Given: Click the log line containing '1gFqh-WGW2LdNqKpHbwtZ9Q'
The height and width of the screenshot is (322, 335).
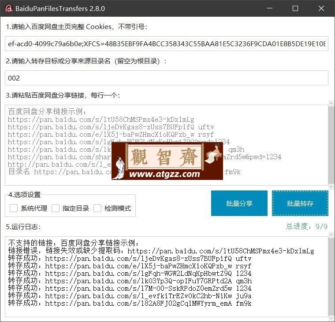Looking at the screenshot, I should 130,273.
